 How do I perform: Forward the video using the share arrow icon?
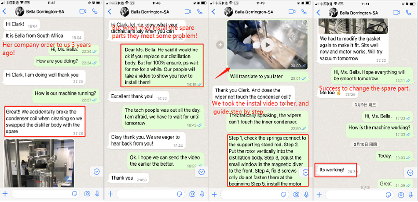coord(220,46)
